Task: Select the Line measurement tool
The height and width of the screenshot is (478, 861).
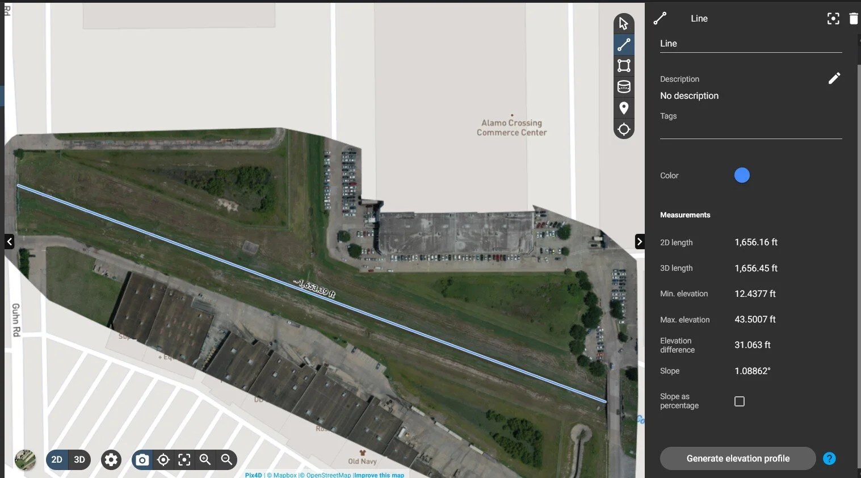Action: (x=624, y=44)
